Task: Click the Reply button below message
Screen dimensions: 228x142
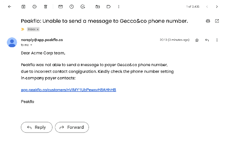Action: click(36, 127)
